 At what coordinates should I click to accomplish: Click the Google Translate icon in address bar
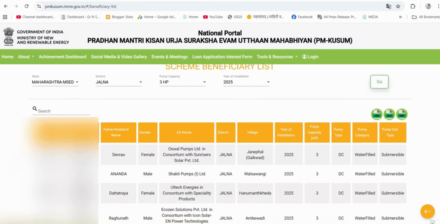tap(388, 6)
